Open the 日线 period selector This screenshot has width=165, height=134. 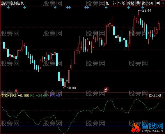tap(4, 3)
